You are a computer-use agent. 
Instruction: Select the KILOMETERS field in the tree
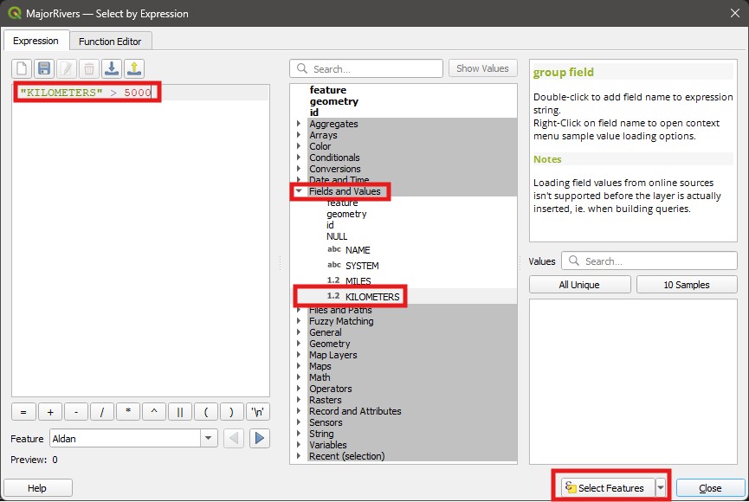click(372, 297)
